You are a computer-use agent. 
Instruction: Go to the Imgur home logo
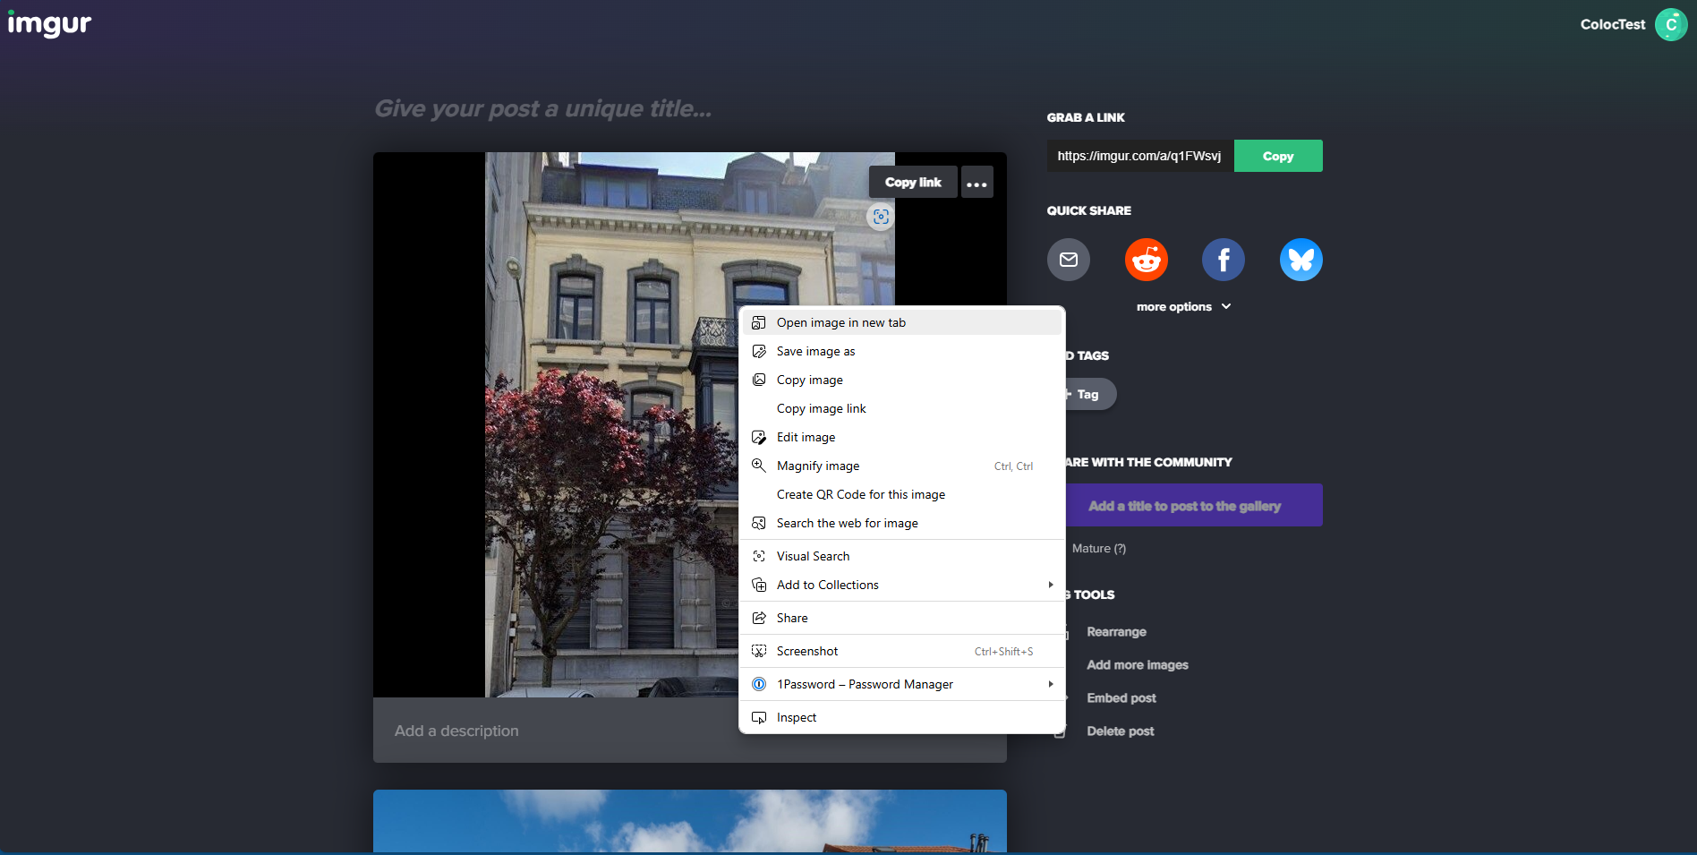(x=49, y=24)
